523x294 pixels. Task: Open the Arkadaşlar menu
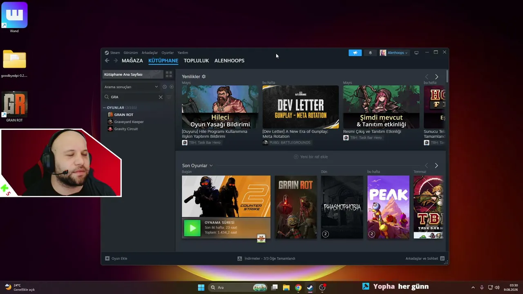click(x=150, y=53)
